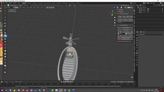The width and height of the screenshot is (164, 92).
Task: Click the highlighted Extrude Region tool
Action: coord(5,36)
